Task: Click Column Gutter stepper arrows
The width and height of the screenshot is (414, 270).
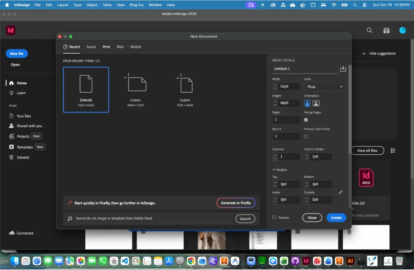Action: click(307, 157)
